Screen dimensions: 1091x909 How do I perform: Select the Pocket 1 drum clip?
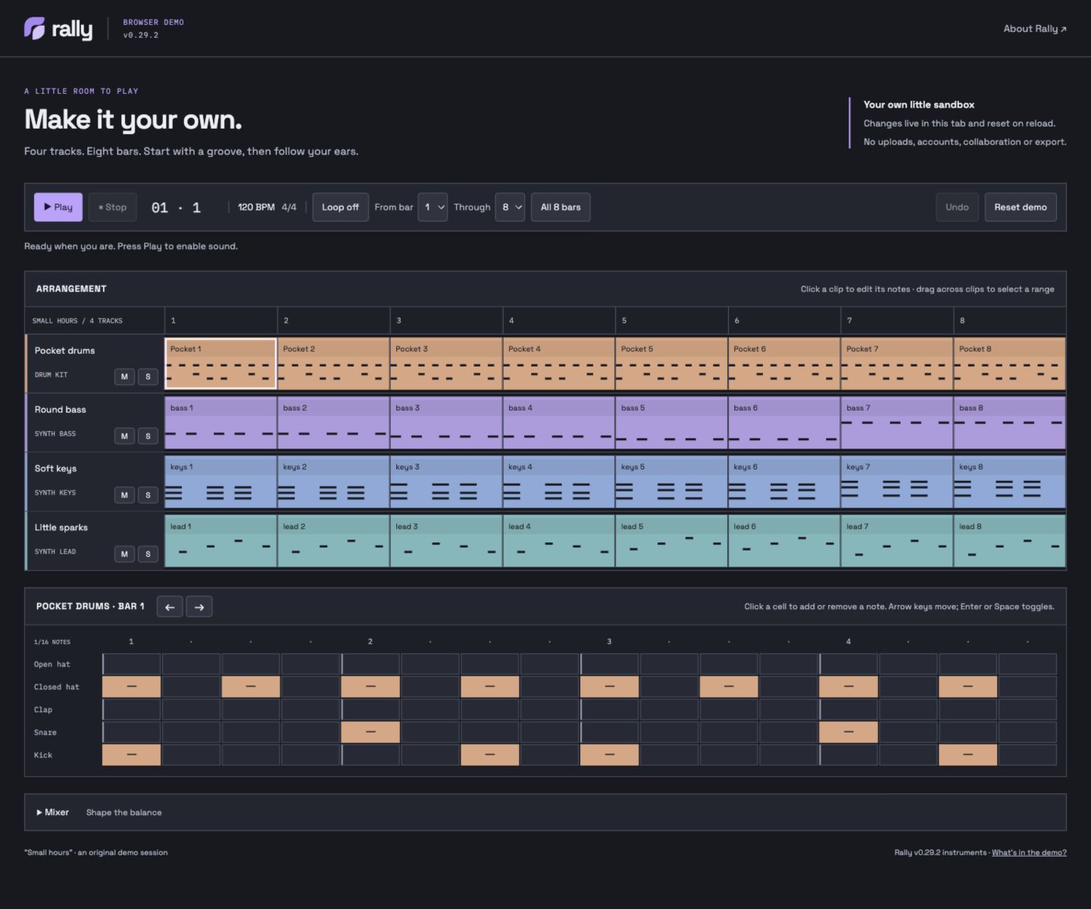220,364
